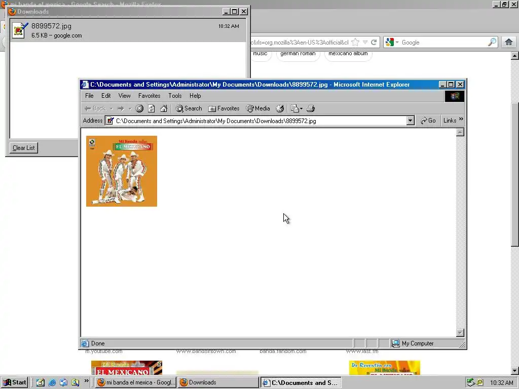Image resolution: width=519 pixels, height=389 pixels.
Task: Print the image from IE toolbar
Action: [x=311, y=108]
